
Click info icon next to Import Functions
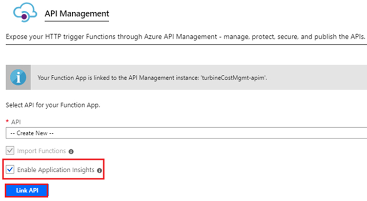(x=71, y=152)
